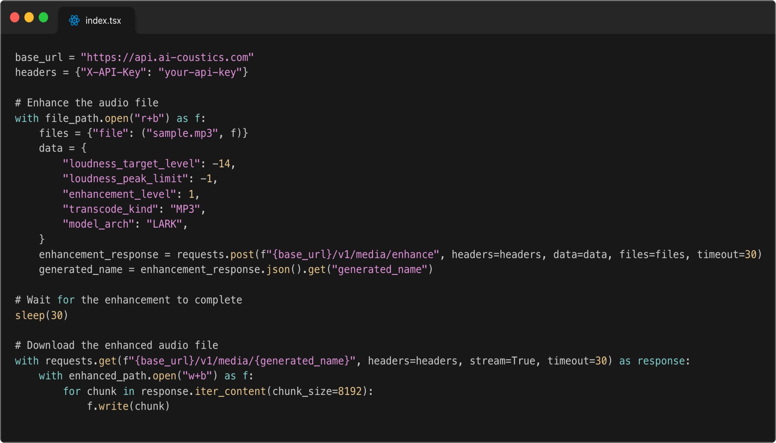Screen dimensions: 776x443
Task: Select the base_url variable name
Action: point(38,57)
